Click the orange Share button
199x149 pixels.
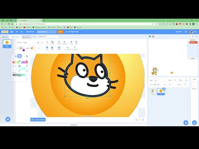(60, 32)
